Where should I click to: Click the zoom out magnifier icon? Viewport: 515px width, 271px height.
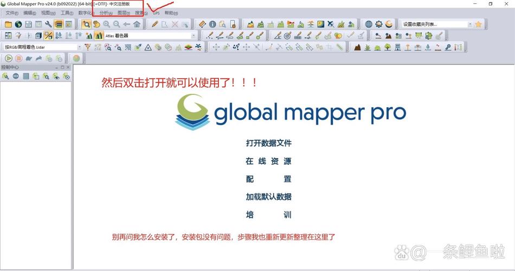click(x=117, y=24)
